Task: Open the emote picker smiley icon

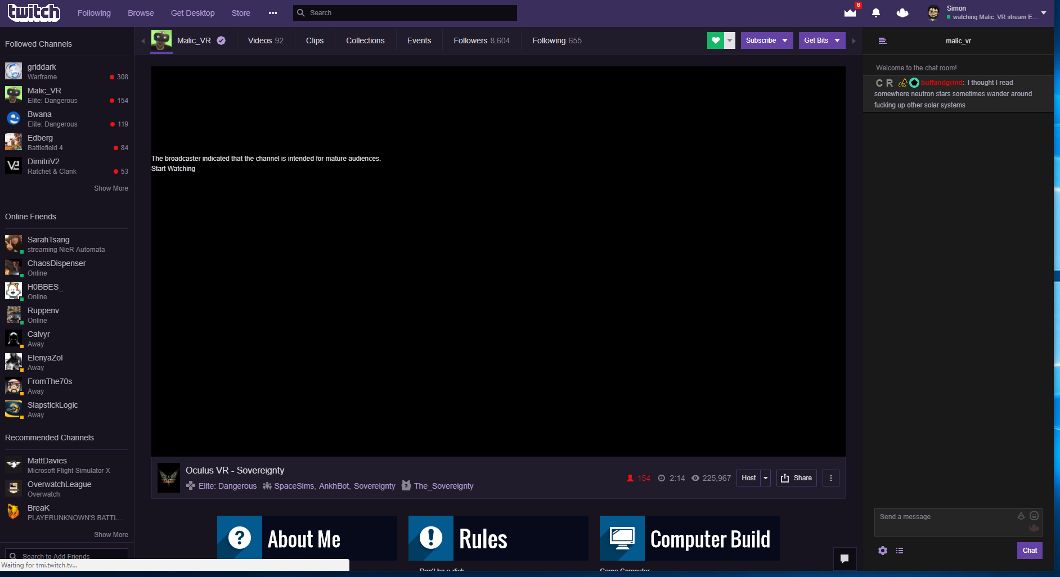Action: [1034, 516]
